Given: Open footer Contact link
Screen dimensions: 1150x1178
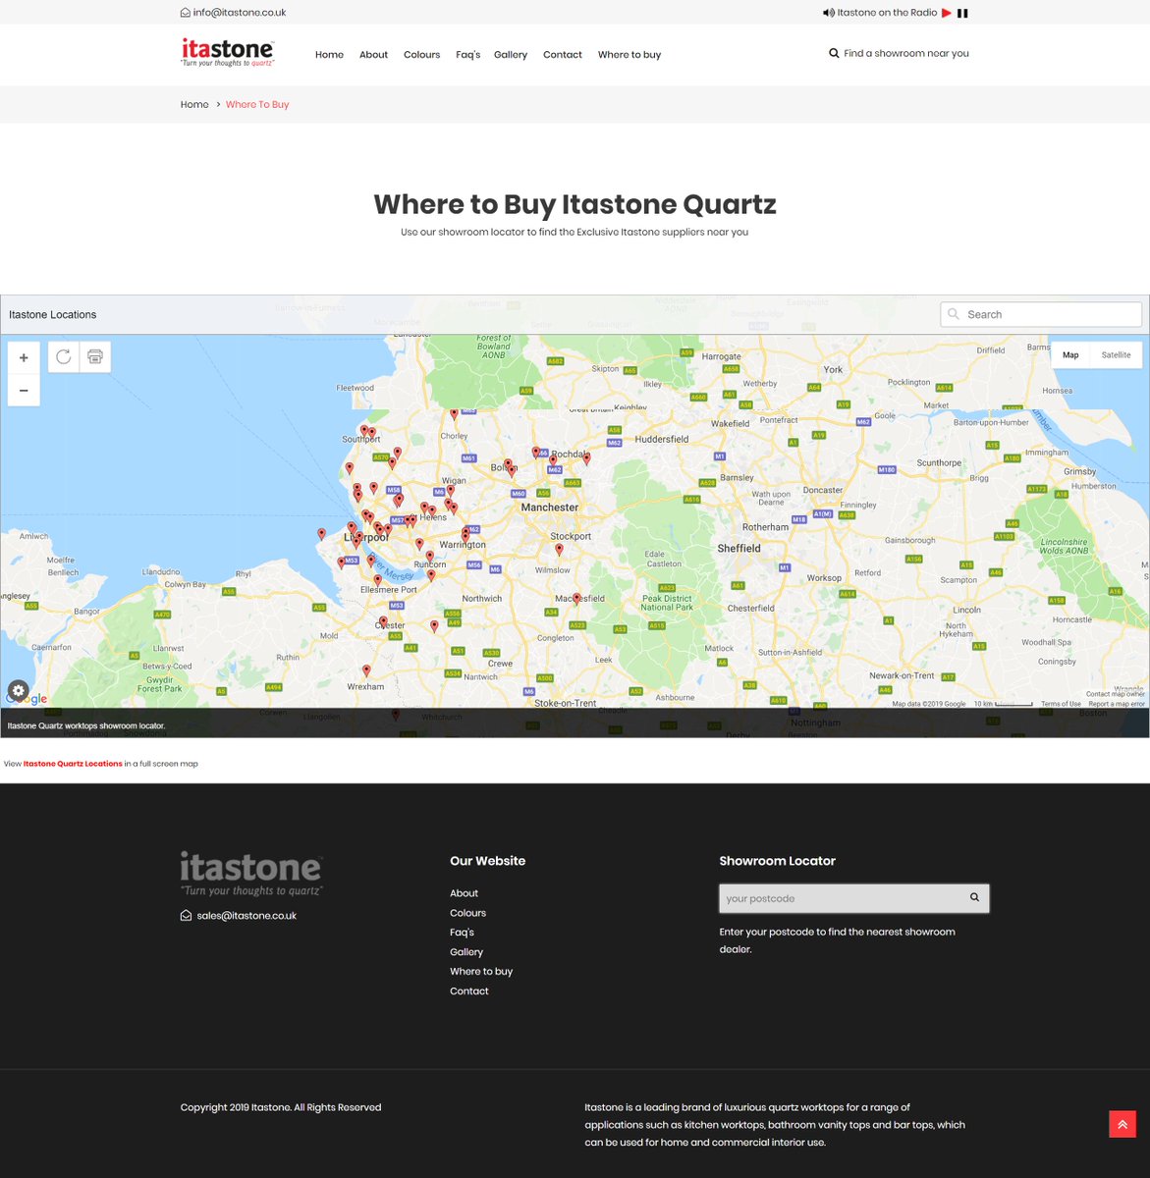Looking at the screenshot, I should 469,991.
